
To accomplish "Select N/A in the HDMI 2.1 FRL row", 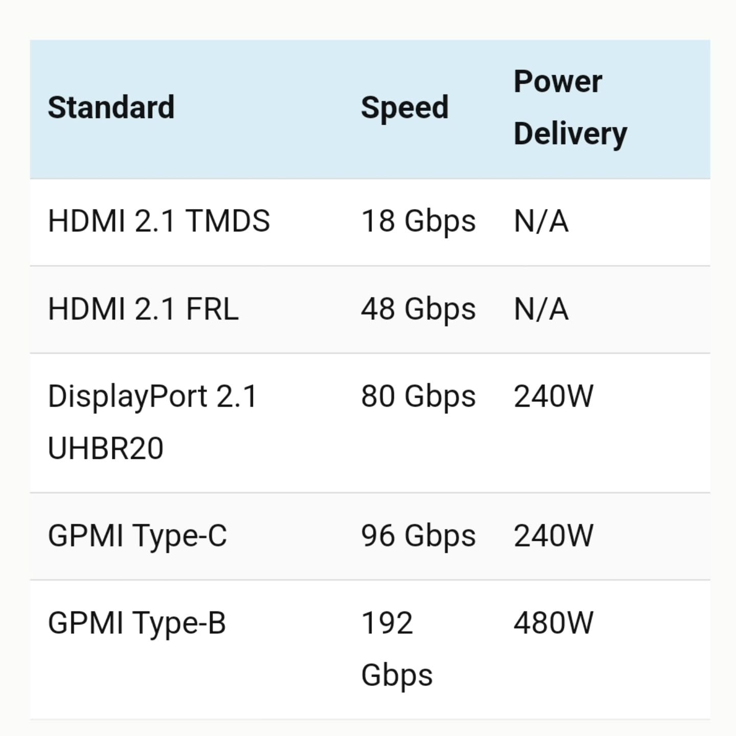I will (x=541, y=309).
